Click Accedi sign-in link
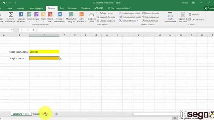The height and width of the screenshot is (120, 214). pos(185,3)
